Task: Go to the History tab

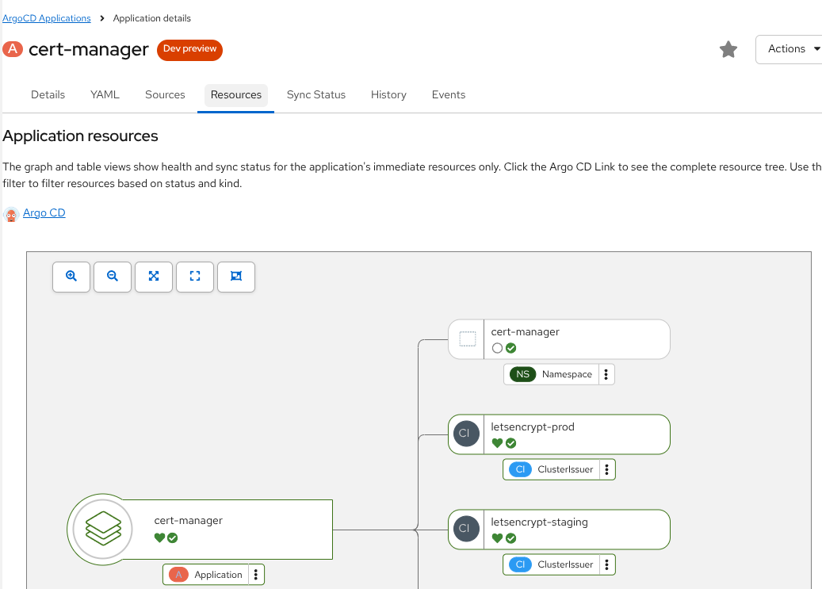Action: tap(388, 94)
